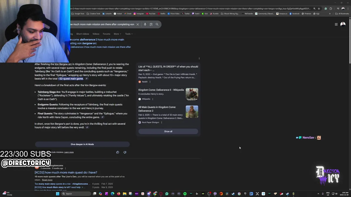Viewport: 351px width, 197px height.
Task: Open the Facebook bookmark
Action: 295,14
